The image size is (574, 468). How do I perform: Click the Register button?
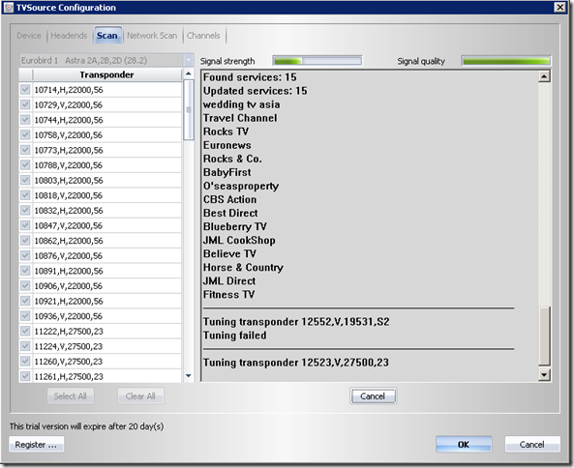coord(36,445)
